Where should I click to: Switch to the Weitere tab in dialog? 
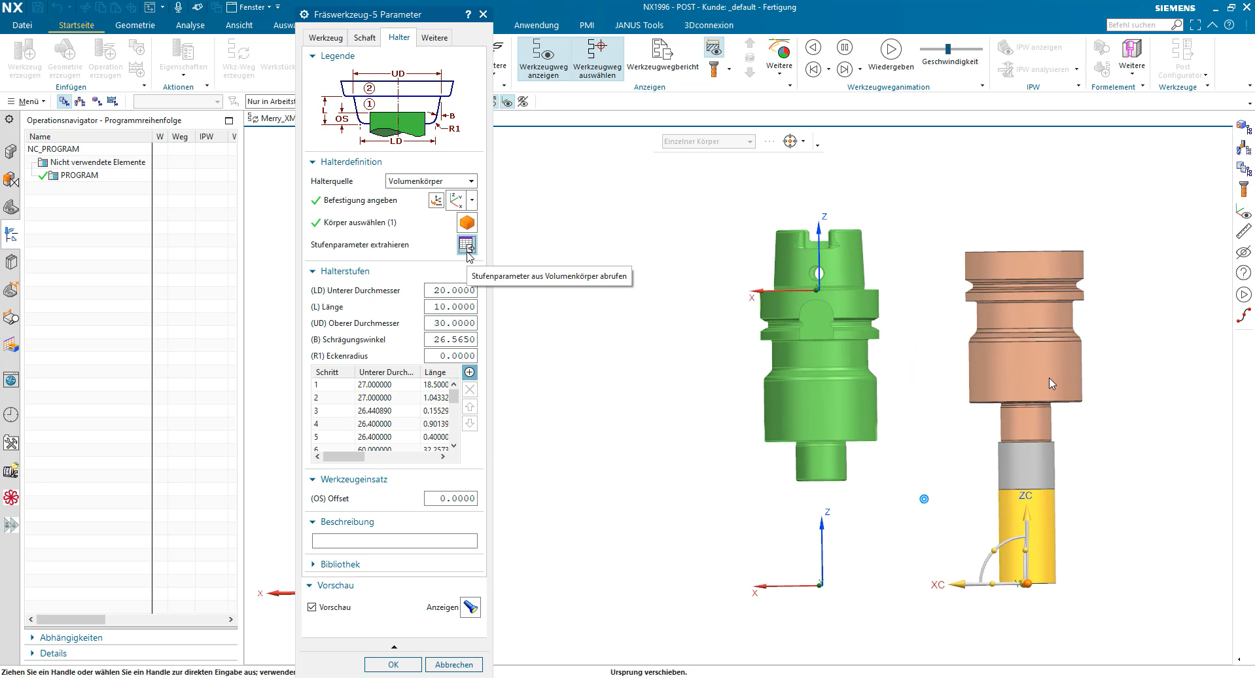(x=434, y=38)
